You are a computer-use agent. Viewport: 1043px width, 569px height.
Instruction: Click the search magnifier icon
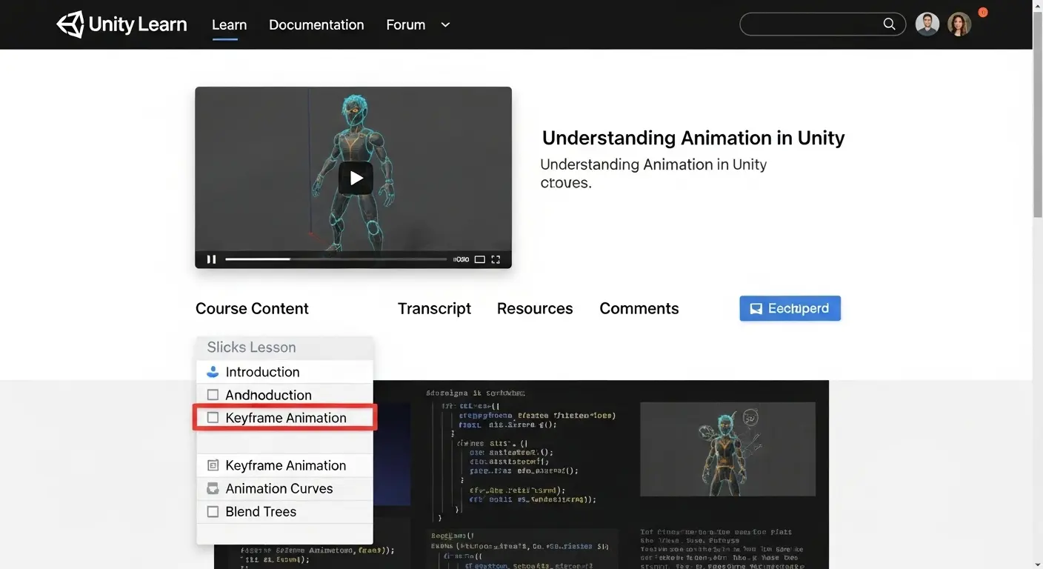[889, 24]
